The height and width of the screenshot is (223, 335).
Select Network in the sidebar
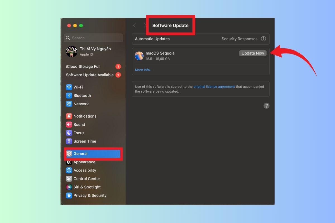coord(94,104)
